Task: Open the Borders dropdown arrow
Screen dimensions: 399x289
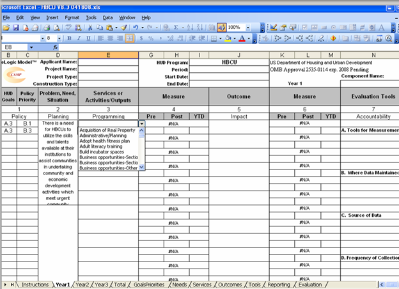Action: pos(221,38)
